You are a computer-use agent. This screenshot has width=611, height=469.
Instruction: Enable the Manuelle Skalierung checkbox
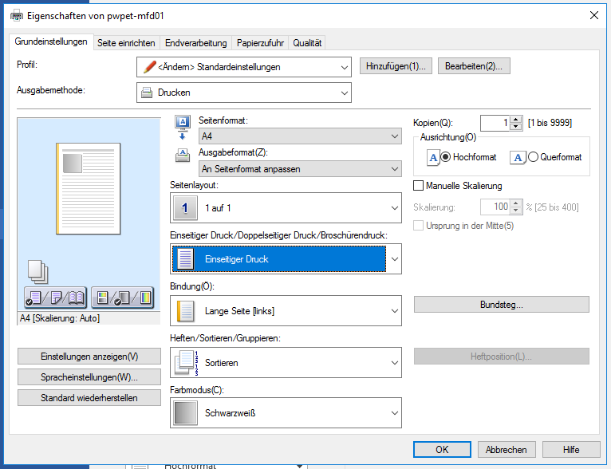point(419,186)
